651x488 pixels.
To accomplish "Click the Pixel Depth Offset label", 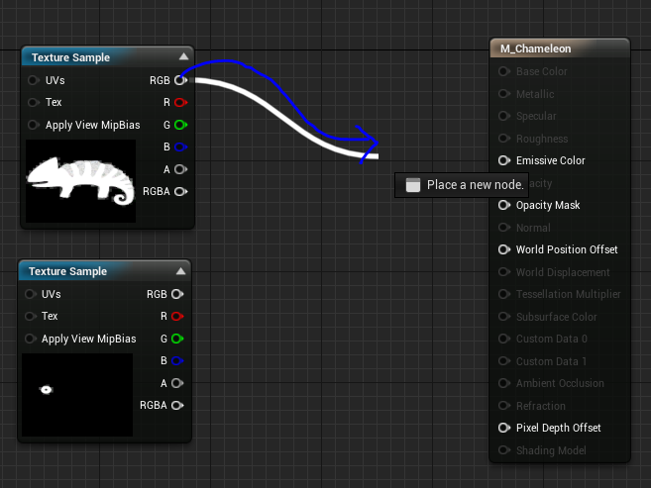I will (559, 428).
